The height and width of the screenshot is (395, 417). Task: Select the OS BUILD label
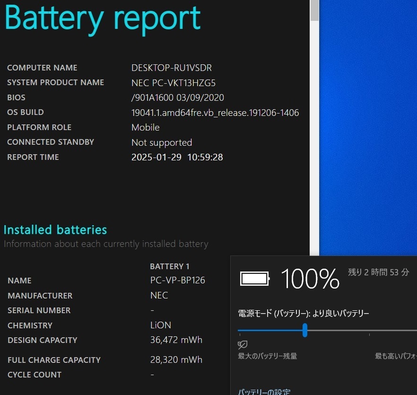(26, 112)
